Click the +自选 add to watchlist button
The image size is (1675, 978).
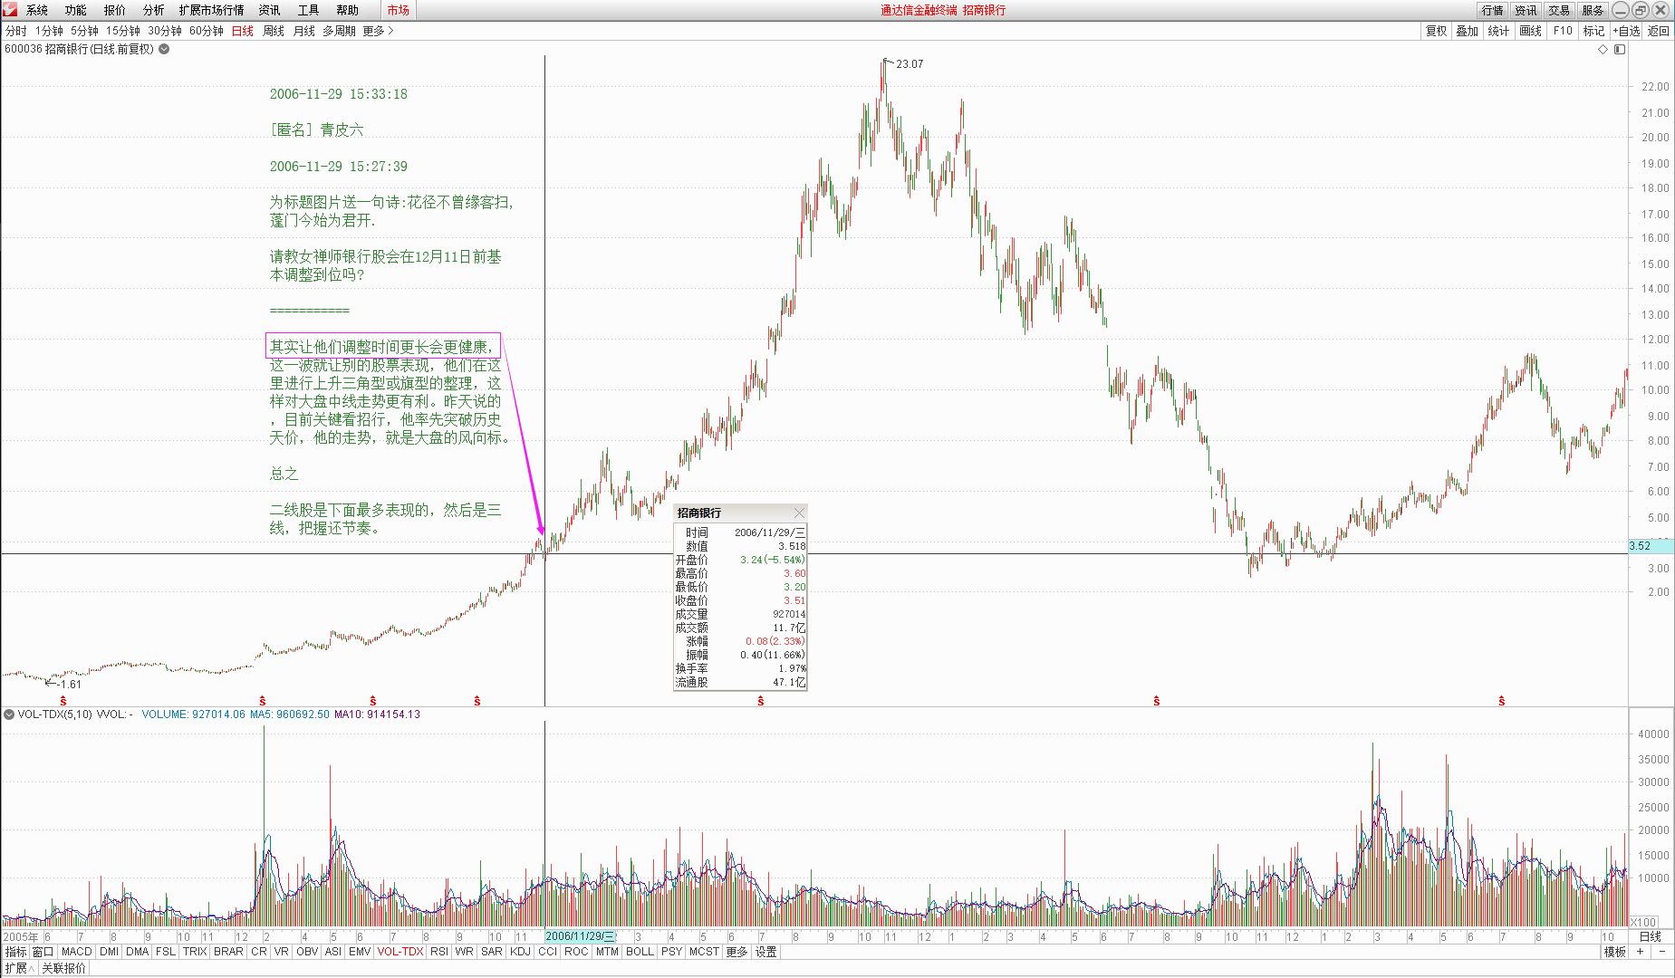tap(1626, 31)
